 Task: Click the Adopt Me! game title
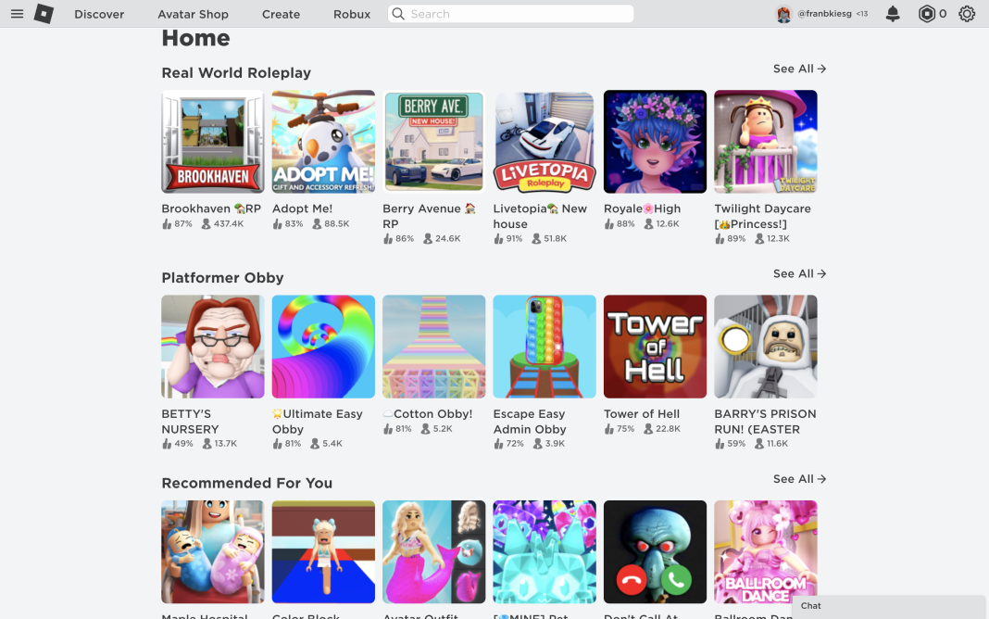pyautogui.click(x=302, y=208)
